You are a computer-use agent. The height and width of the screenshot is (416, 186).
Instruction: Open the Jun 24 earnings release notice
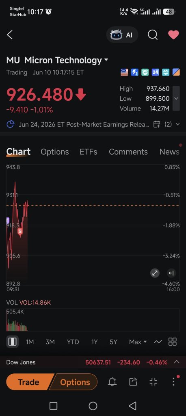[x=84, y=124]
